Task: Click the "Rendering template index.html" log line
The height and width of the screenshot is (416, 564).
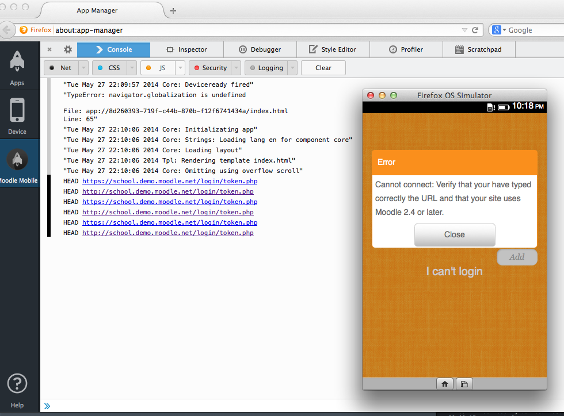Action: coord(179,160)
